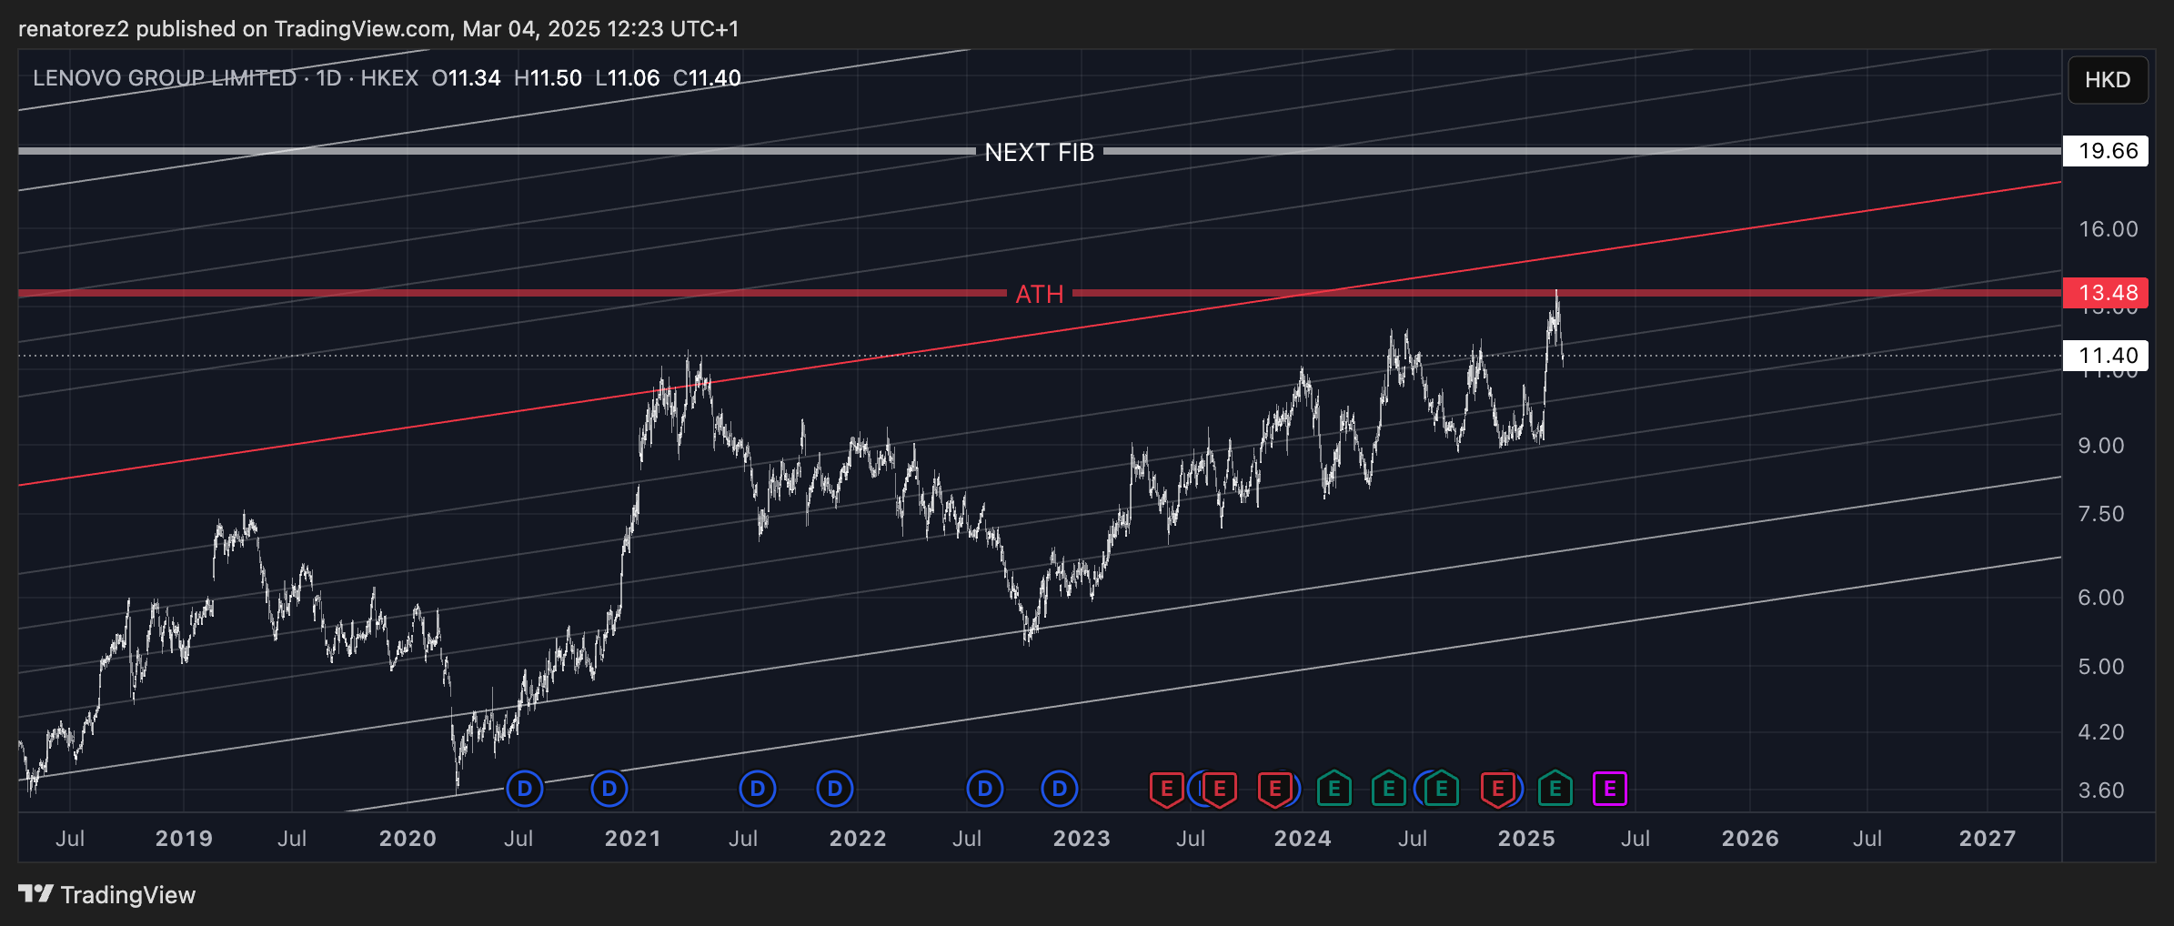This screenshot has width=2174, height=926.
Task: Click the 7.50 price axis value
Action: [2101, 514]
